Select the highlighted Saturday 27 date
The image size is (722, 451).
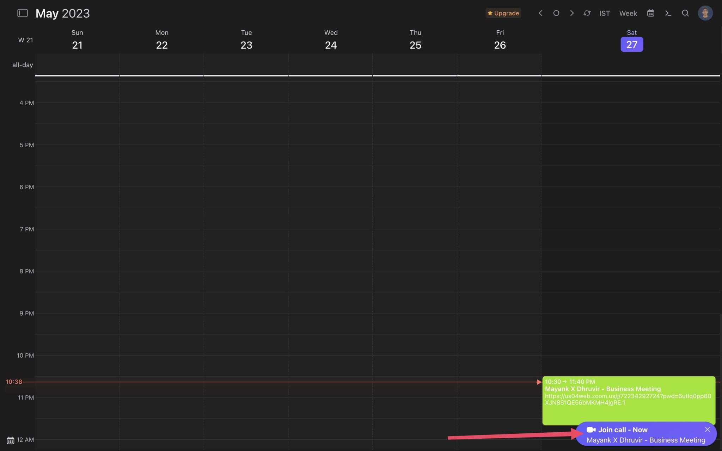click(x=631, y=44)
